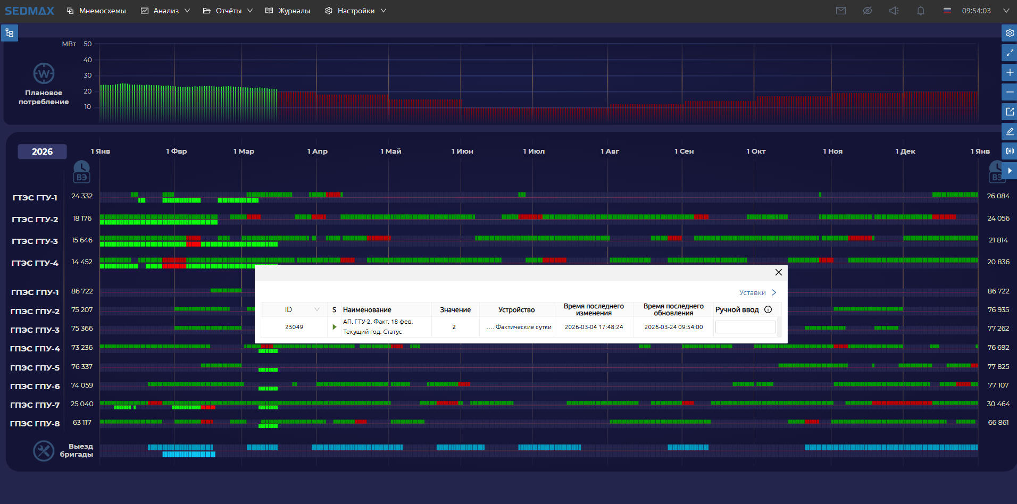Image resolution: width=1017 pixels, height=504 pixels.
Task: Open the gear settings in right toolbar
Action: (x=1009, y=33)
